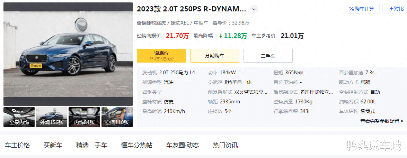Click the 2023款 2.0T 250PS title
Image resolution: width=407 pixels, height=158 pixels.
coord(191,9)
